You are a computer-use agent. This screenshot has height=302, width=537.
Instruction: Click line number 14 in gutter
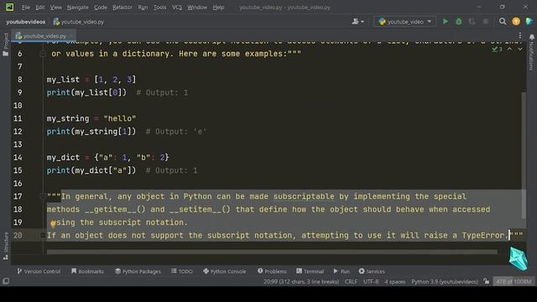[x=18, y=158]
